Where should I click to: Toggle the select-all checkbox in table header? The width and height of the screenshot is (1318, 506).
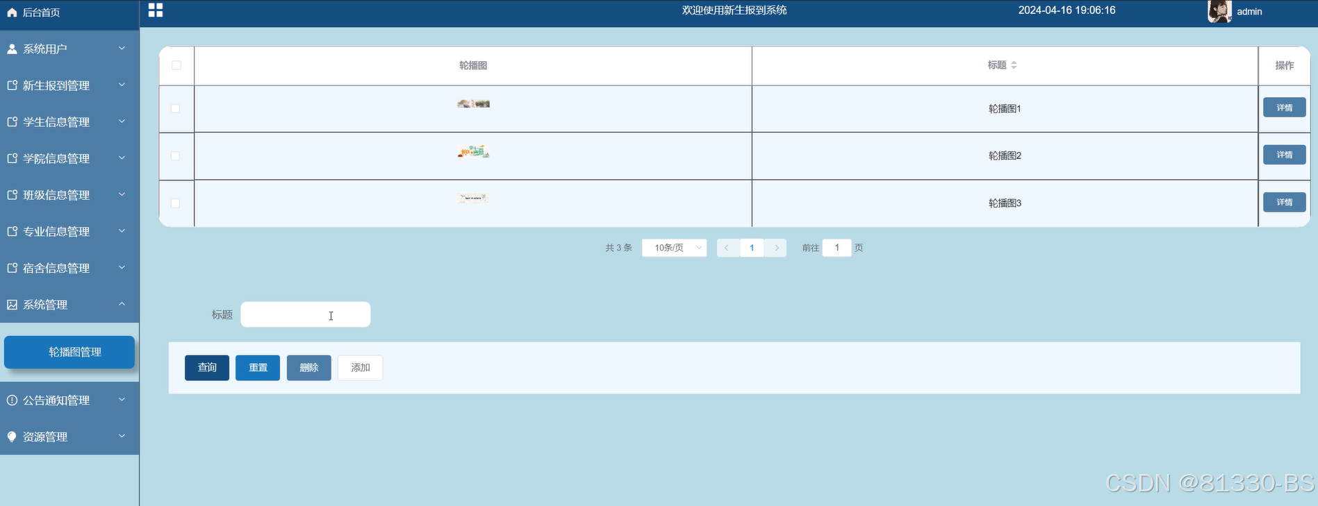click(176, 65)
